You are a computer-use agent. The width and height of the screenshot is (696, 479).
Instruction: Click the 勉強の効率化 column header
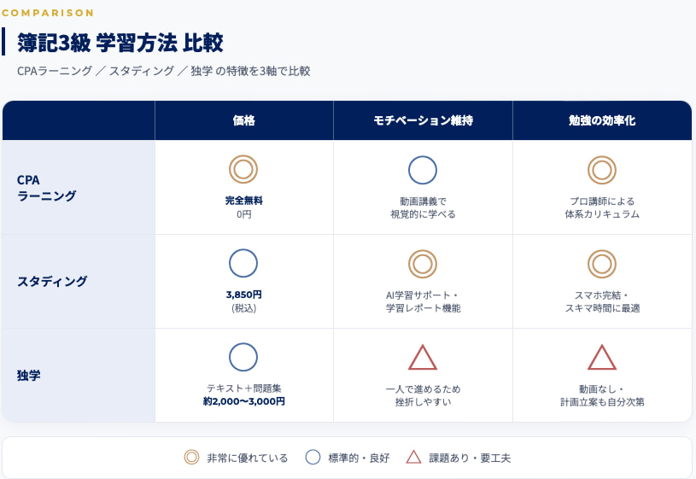(x=602, y=120)
